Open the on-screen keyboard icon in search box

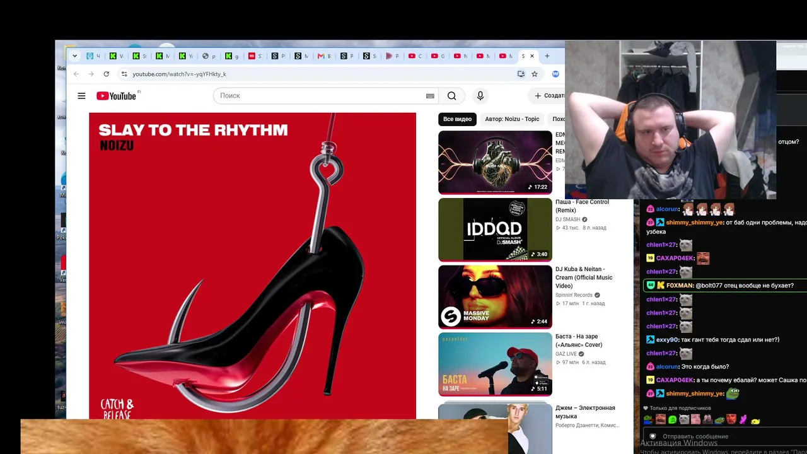point(430,96)
